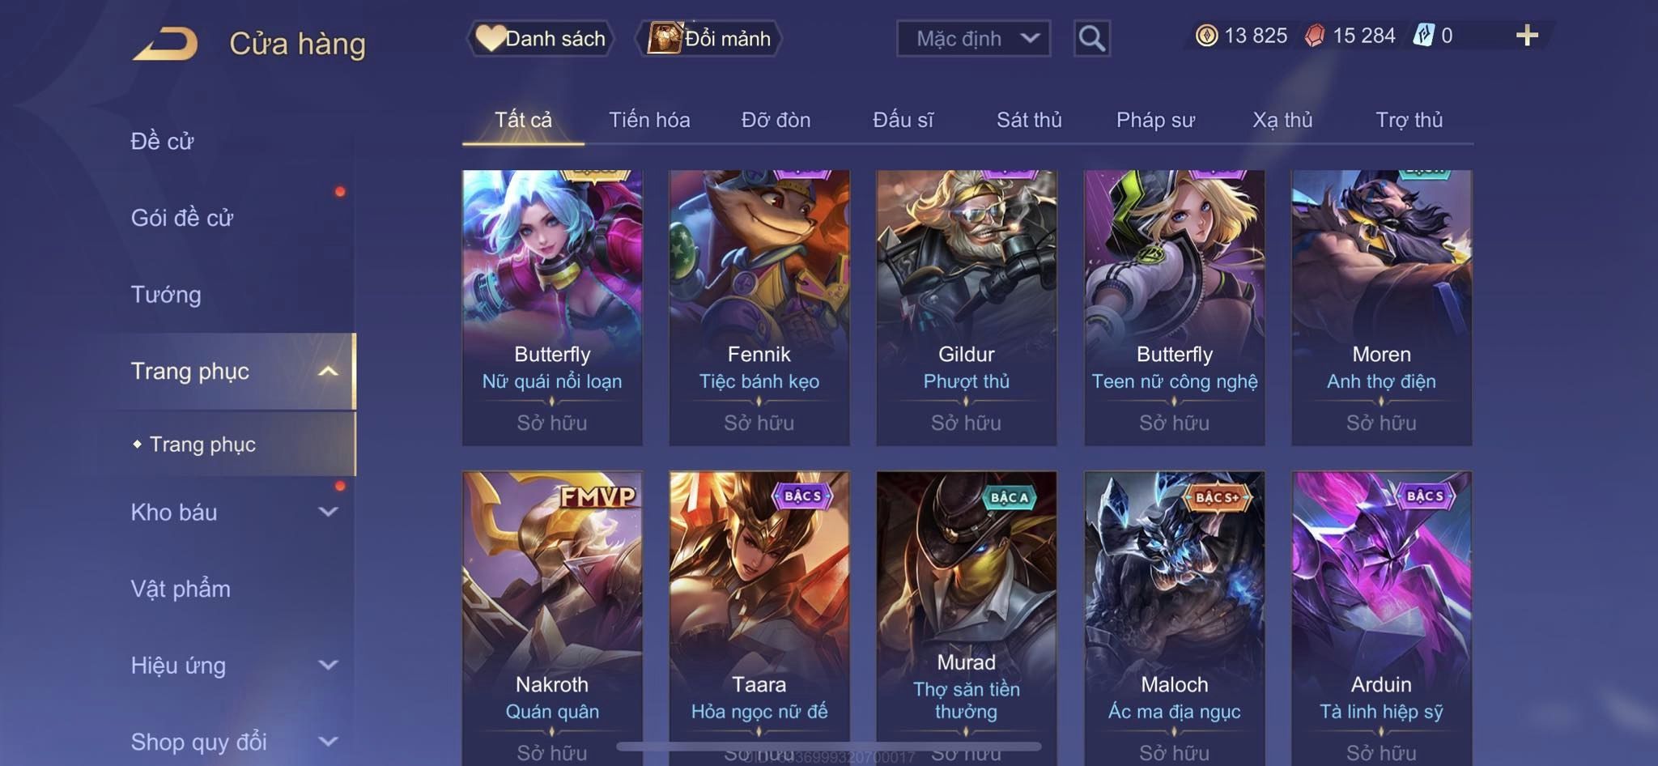Image resolution: width=1658 pixels, height=766 pixels.
Task: Click the gold coin currency icon
Action: (1206, 36)
